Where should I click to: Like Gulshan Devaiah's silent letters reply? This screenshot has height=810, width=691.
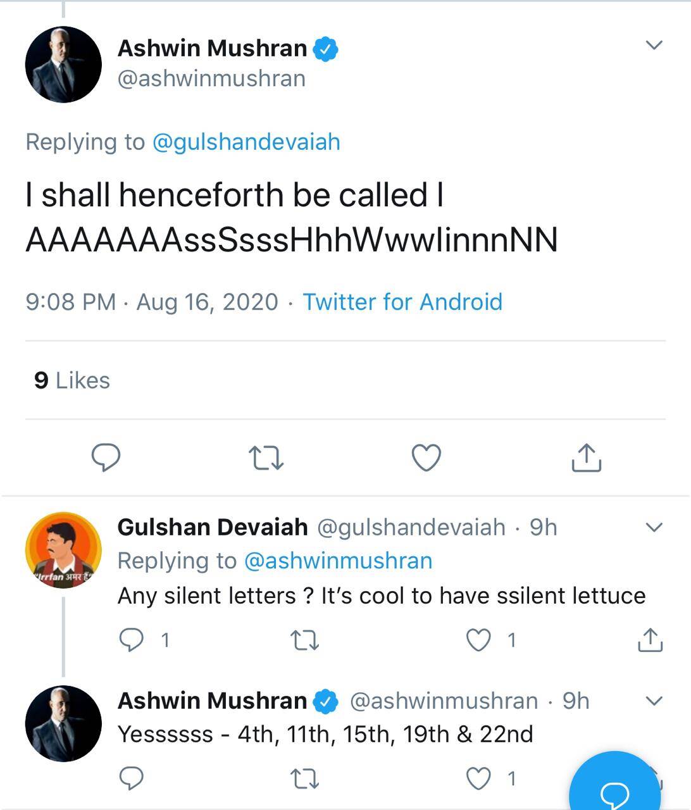click(x=479, y=640)
